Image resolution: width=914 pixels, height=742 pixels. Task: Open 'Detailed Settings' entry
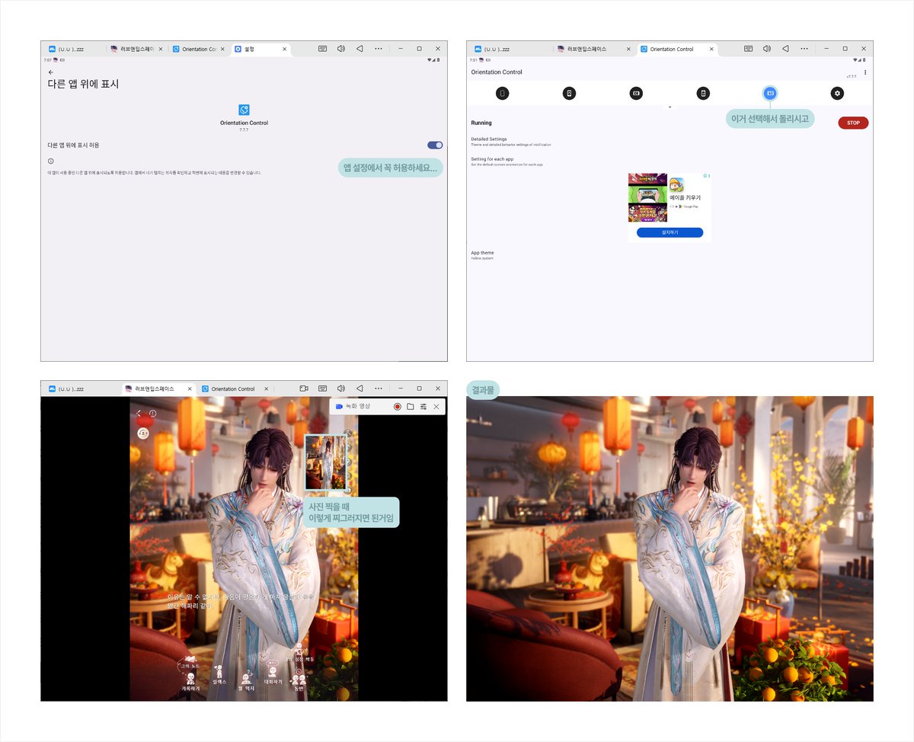510,142
